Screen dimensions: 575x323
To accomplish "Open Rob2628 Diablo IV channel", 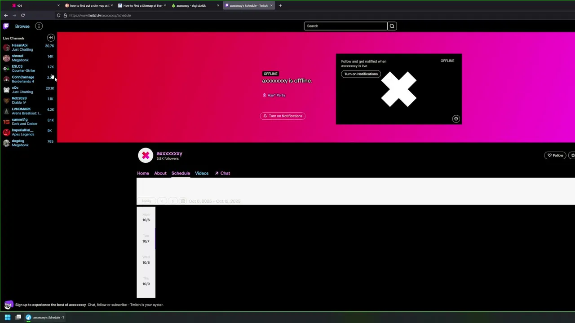I will click(x=28, y=100).
